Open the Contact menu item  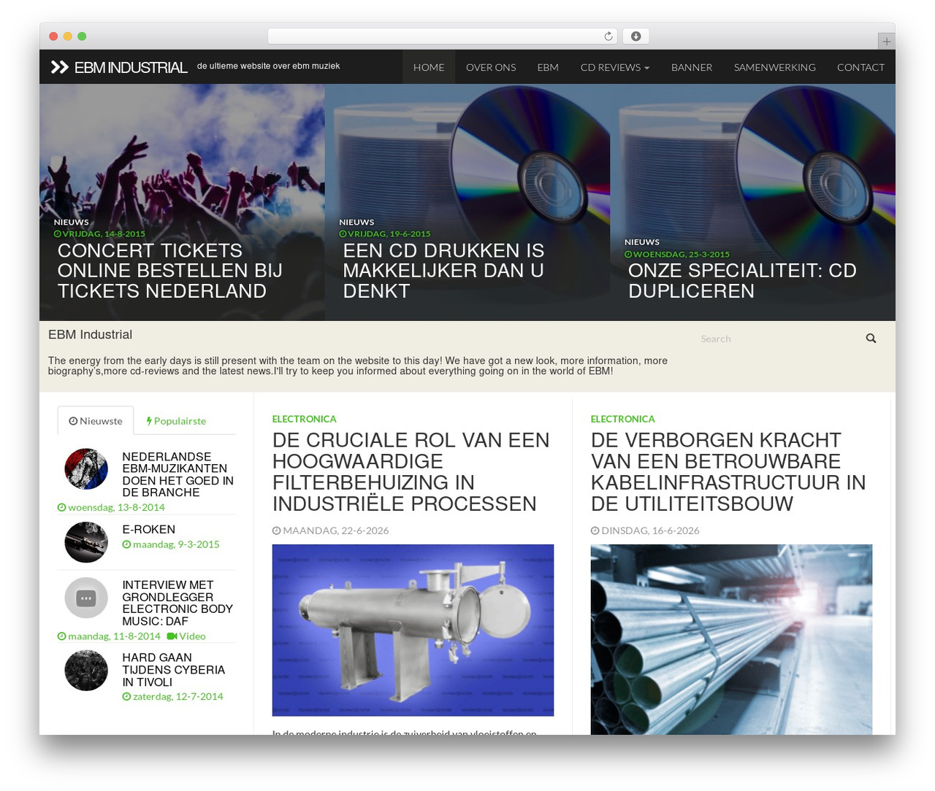[860, 67]
